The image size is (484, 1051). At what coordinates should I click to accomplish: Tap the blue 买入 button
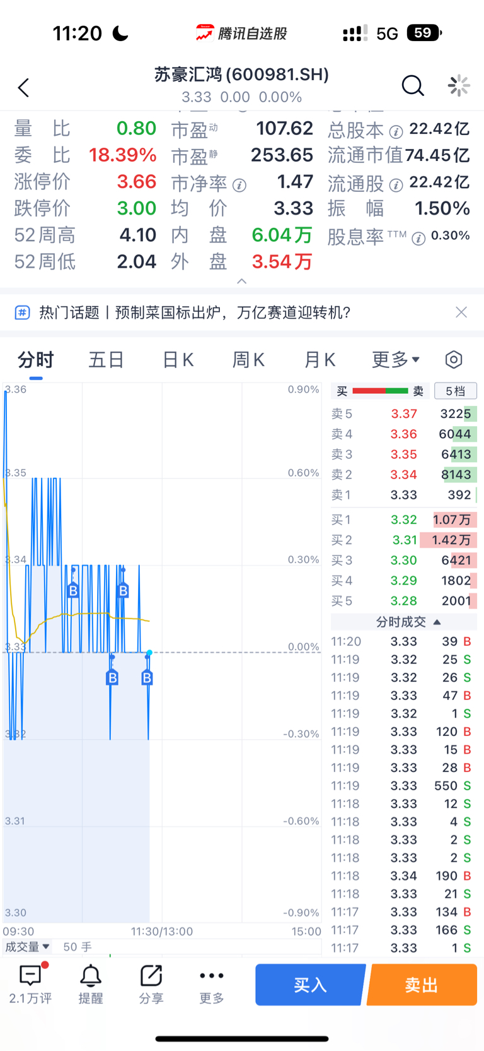(310, 985)
